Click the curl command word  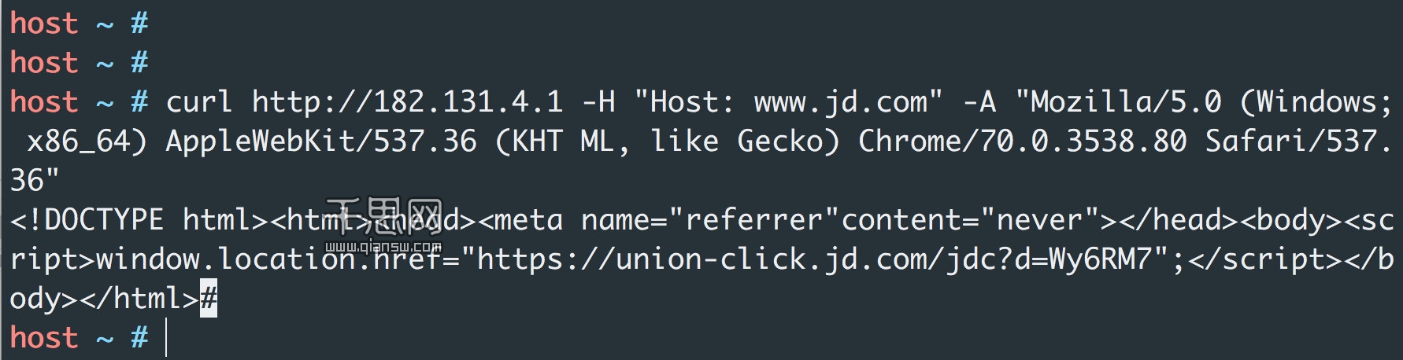pos(199,102)
